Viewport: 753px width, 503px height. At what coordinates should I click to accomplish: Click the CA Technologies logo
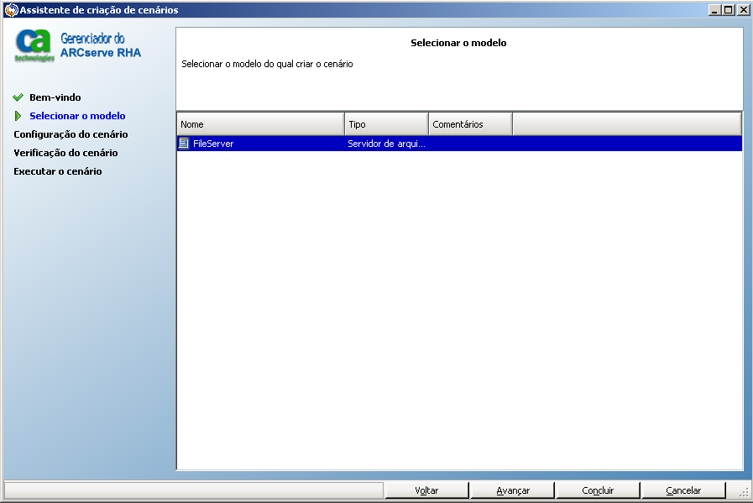click(34, 45)
